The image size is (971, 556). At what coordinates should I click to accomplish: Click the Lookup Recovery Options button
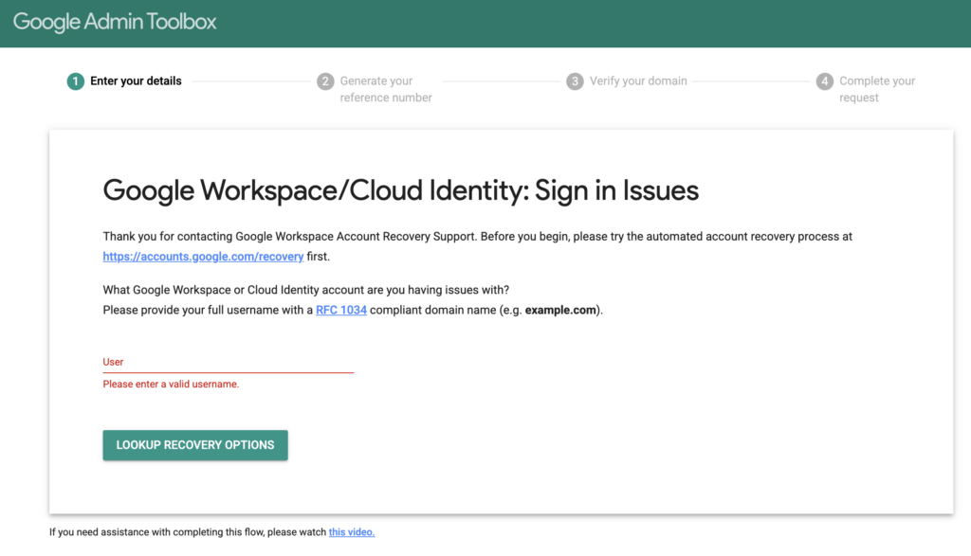tap(195, 445)
